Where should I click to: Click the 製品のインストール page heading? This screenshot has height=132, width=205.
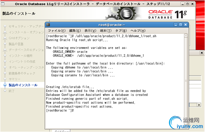pyautogui.click(x=19, y=14)
